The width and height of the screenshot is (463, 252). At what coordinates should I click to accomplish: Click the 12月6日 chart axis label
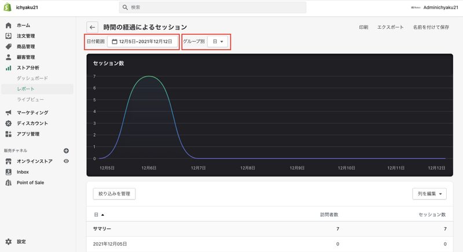[x=149, y=168]
